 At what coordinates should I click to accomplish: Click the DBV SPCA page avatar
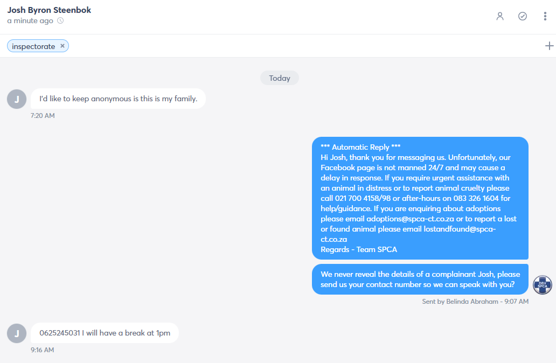pos(542,285)
